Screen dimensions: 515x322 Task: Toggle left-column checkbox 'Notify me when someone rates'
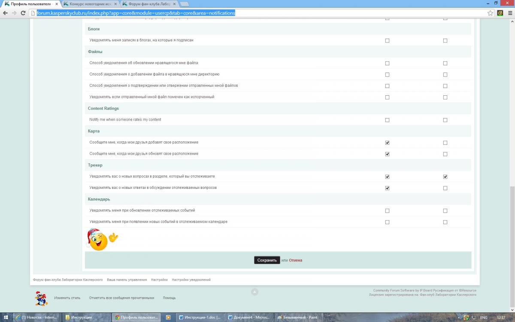point(387,120)
